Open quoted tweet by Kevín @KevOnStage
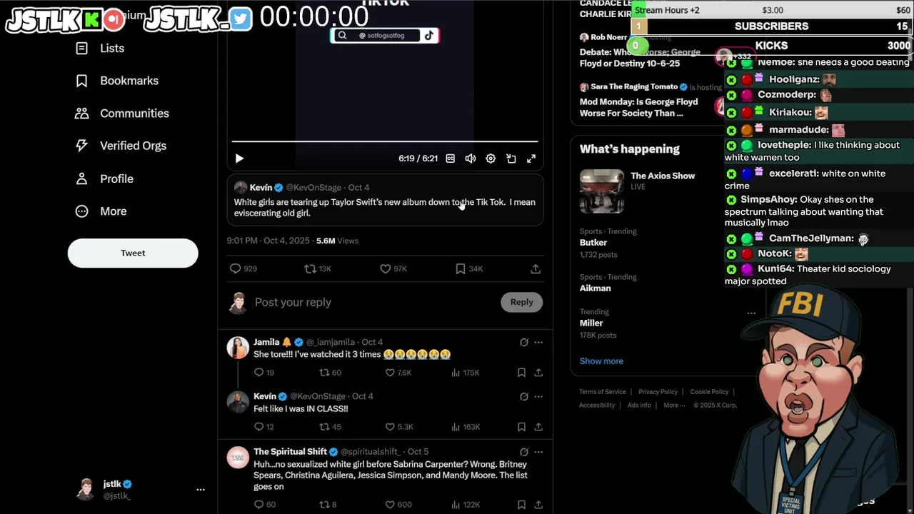The height and width of the screenshot is (514, 914). pos(385,200)
